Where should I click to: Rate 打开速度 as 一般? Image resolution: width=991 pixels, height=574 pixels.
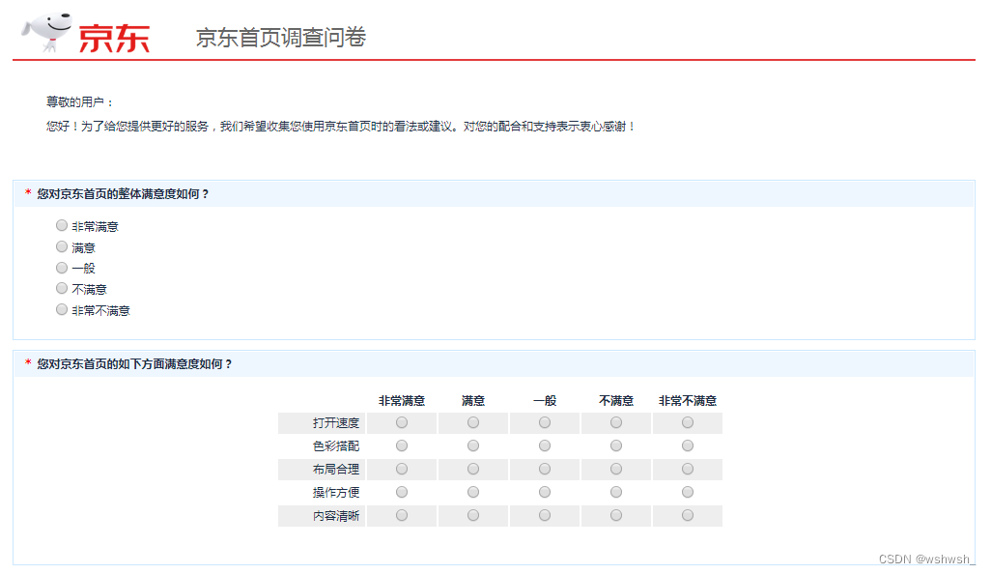544,422
